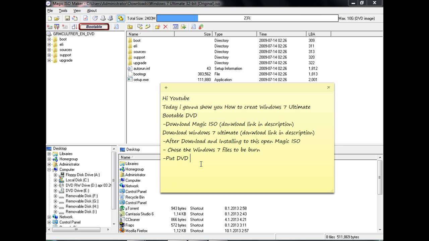Image resolution: width=429 pixels, height=241 pixels.
Task: Click the folder with green arrow icon
Action: [183, 27]
